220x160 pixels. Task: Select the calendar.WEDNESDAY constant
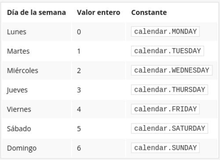(172, 71)
